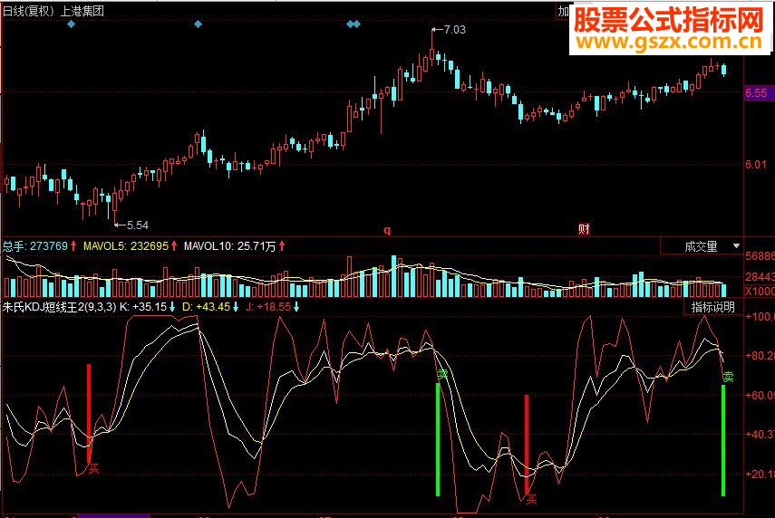Click the left-side 买 buy signal label

pyautogui.click(x=93, y=468)
